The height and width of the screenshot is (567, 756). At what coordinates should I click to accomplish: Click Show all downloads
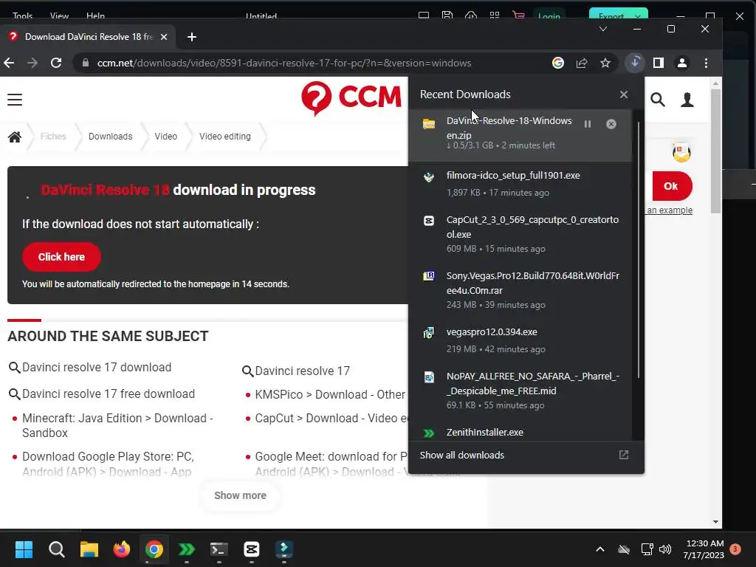526,455
